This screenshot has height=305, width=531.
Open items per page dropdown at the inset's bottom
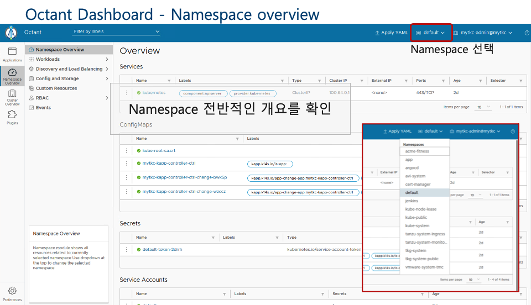(474, 280)
